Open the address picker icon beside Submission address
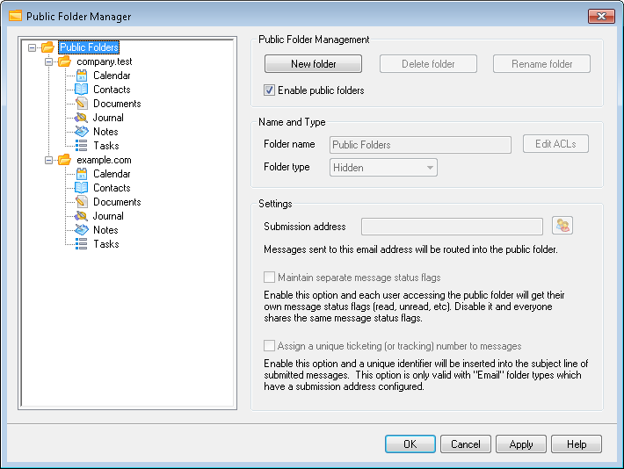The height and width of the screenshot is (469, 624). pos(562,226)
